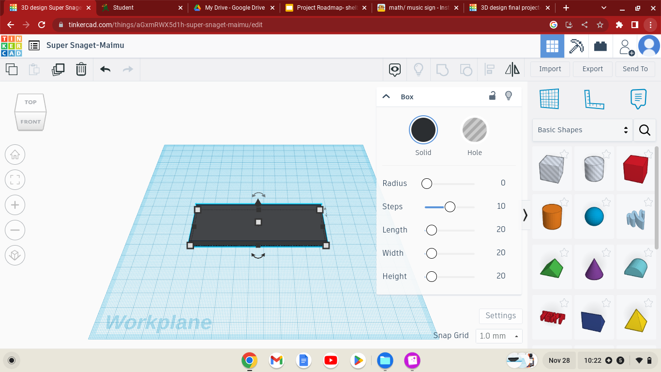The height and width of the screenshot is (372, 661).
Task: Click the Export button
Action: [592, 69]
